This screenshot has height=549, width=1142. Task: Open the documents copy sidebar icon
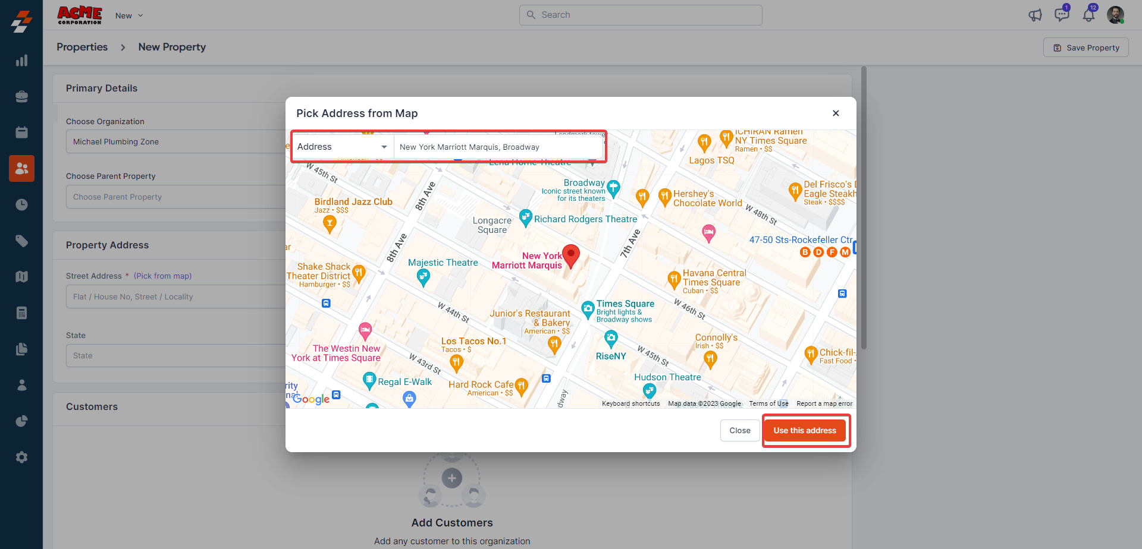pyautogui.click(x=21, y=349)
